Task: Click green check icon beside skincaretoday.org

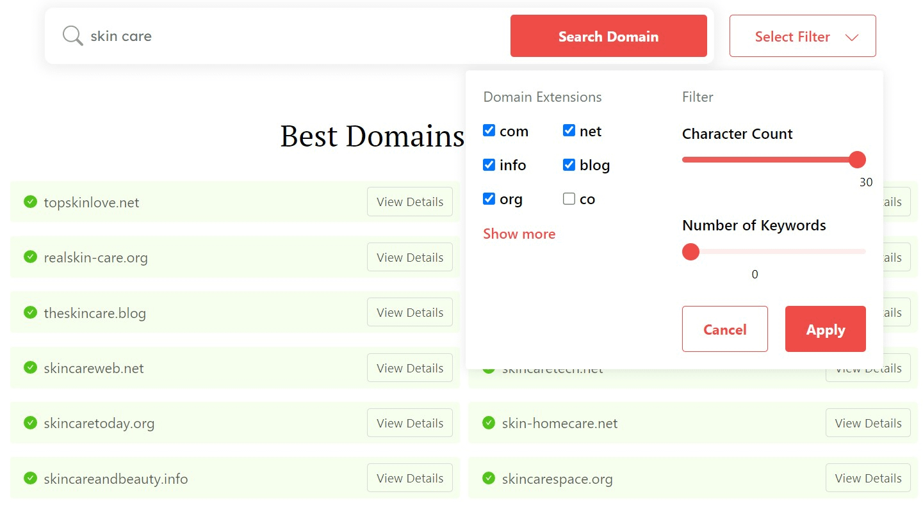Action: click(x=30, y=423)
